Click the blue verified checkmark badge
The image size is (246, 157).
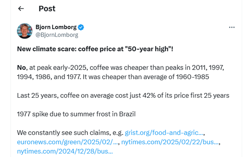coord(81,27)
